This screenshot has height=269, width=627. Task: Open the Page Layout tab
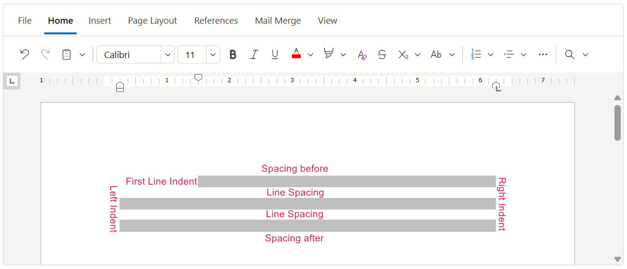(x=152, y=21)
